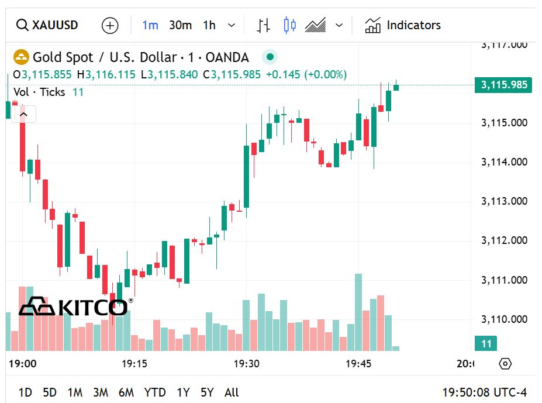This screenshot has width=542, height=403.
Task: Select the 1m interval
Action: [x=150, y=25]
